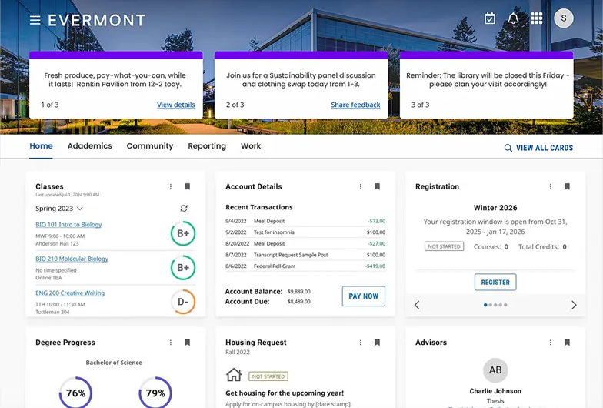Expand the Spring 2023 term dropdown
This screenshot has width=603, height=408.
[59, 208]
